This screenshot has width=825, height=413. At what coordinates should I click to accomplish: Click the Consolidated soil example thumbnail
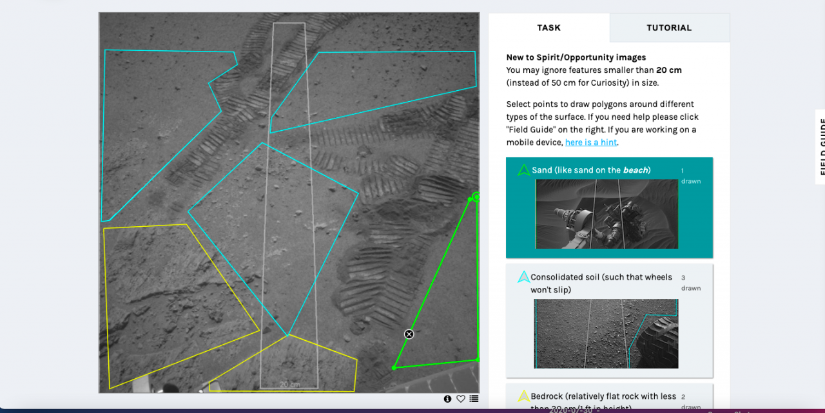coord(607,334)
